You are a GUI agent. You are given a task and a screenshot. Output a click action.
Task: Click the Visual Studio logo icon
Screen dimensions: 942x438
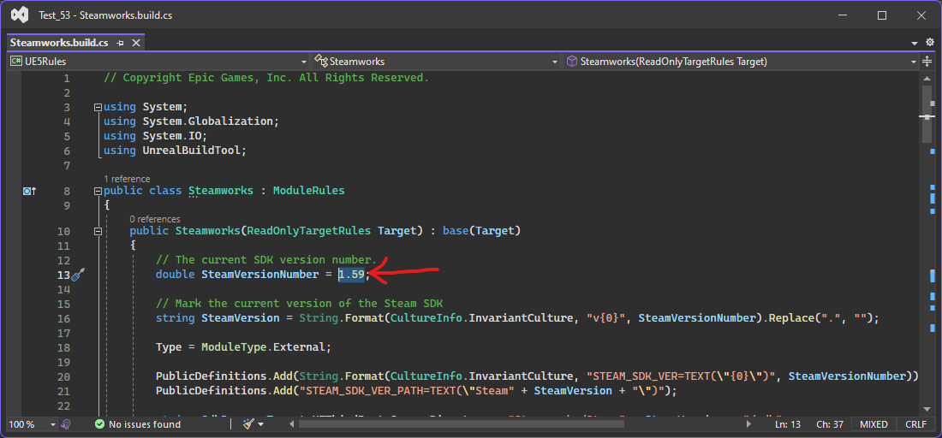[19, 15]
